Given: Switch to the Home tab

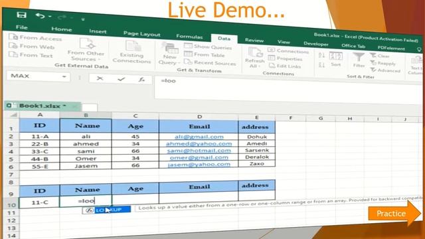Looking at the screenshot, I should point(62,29).
